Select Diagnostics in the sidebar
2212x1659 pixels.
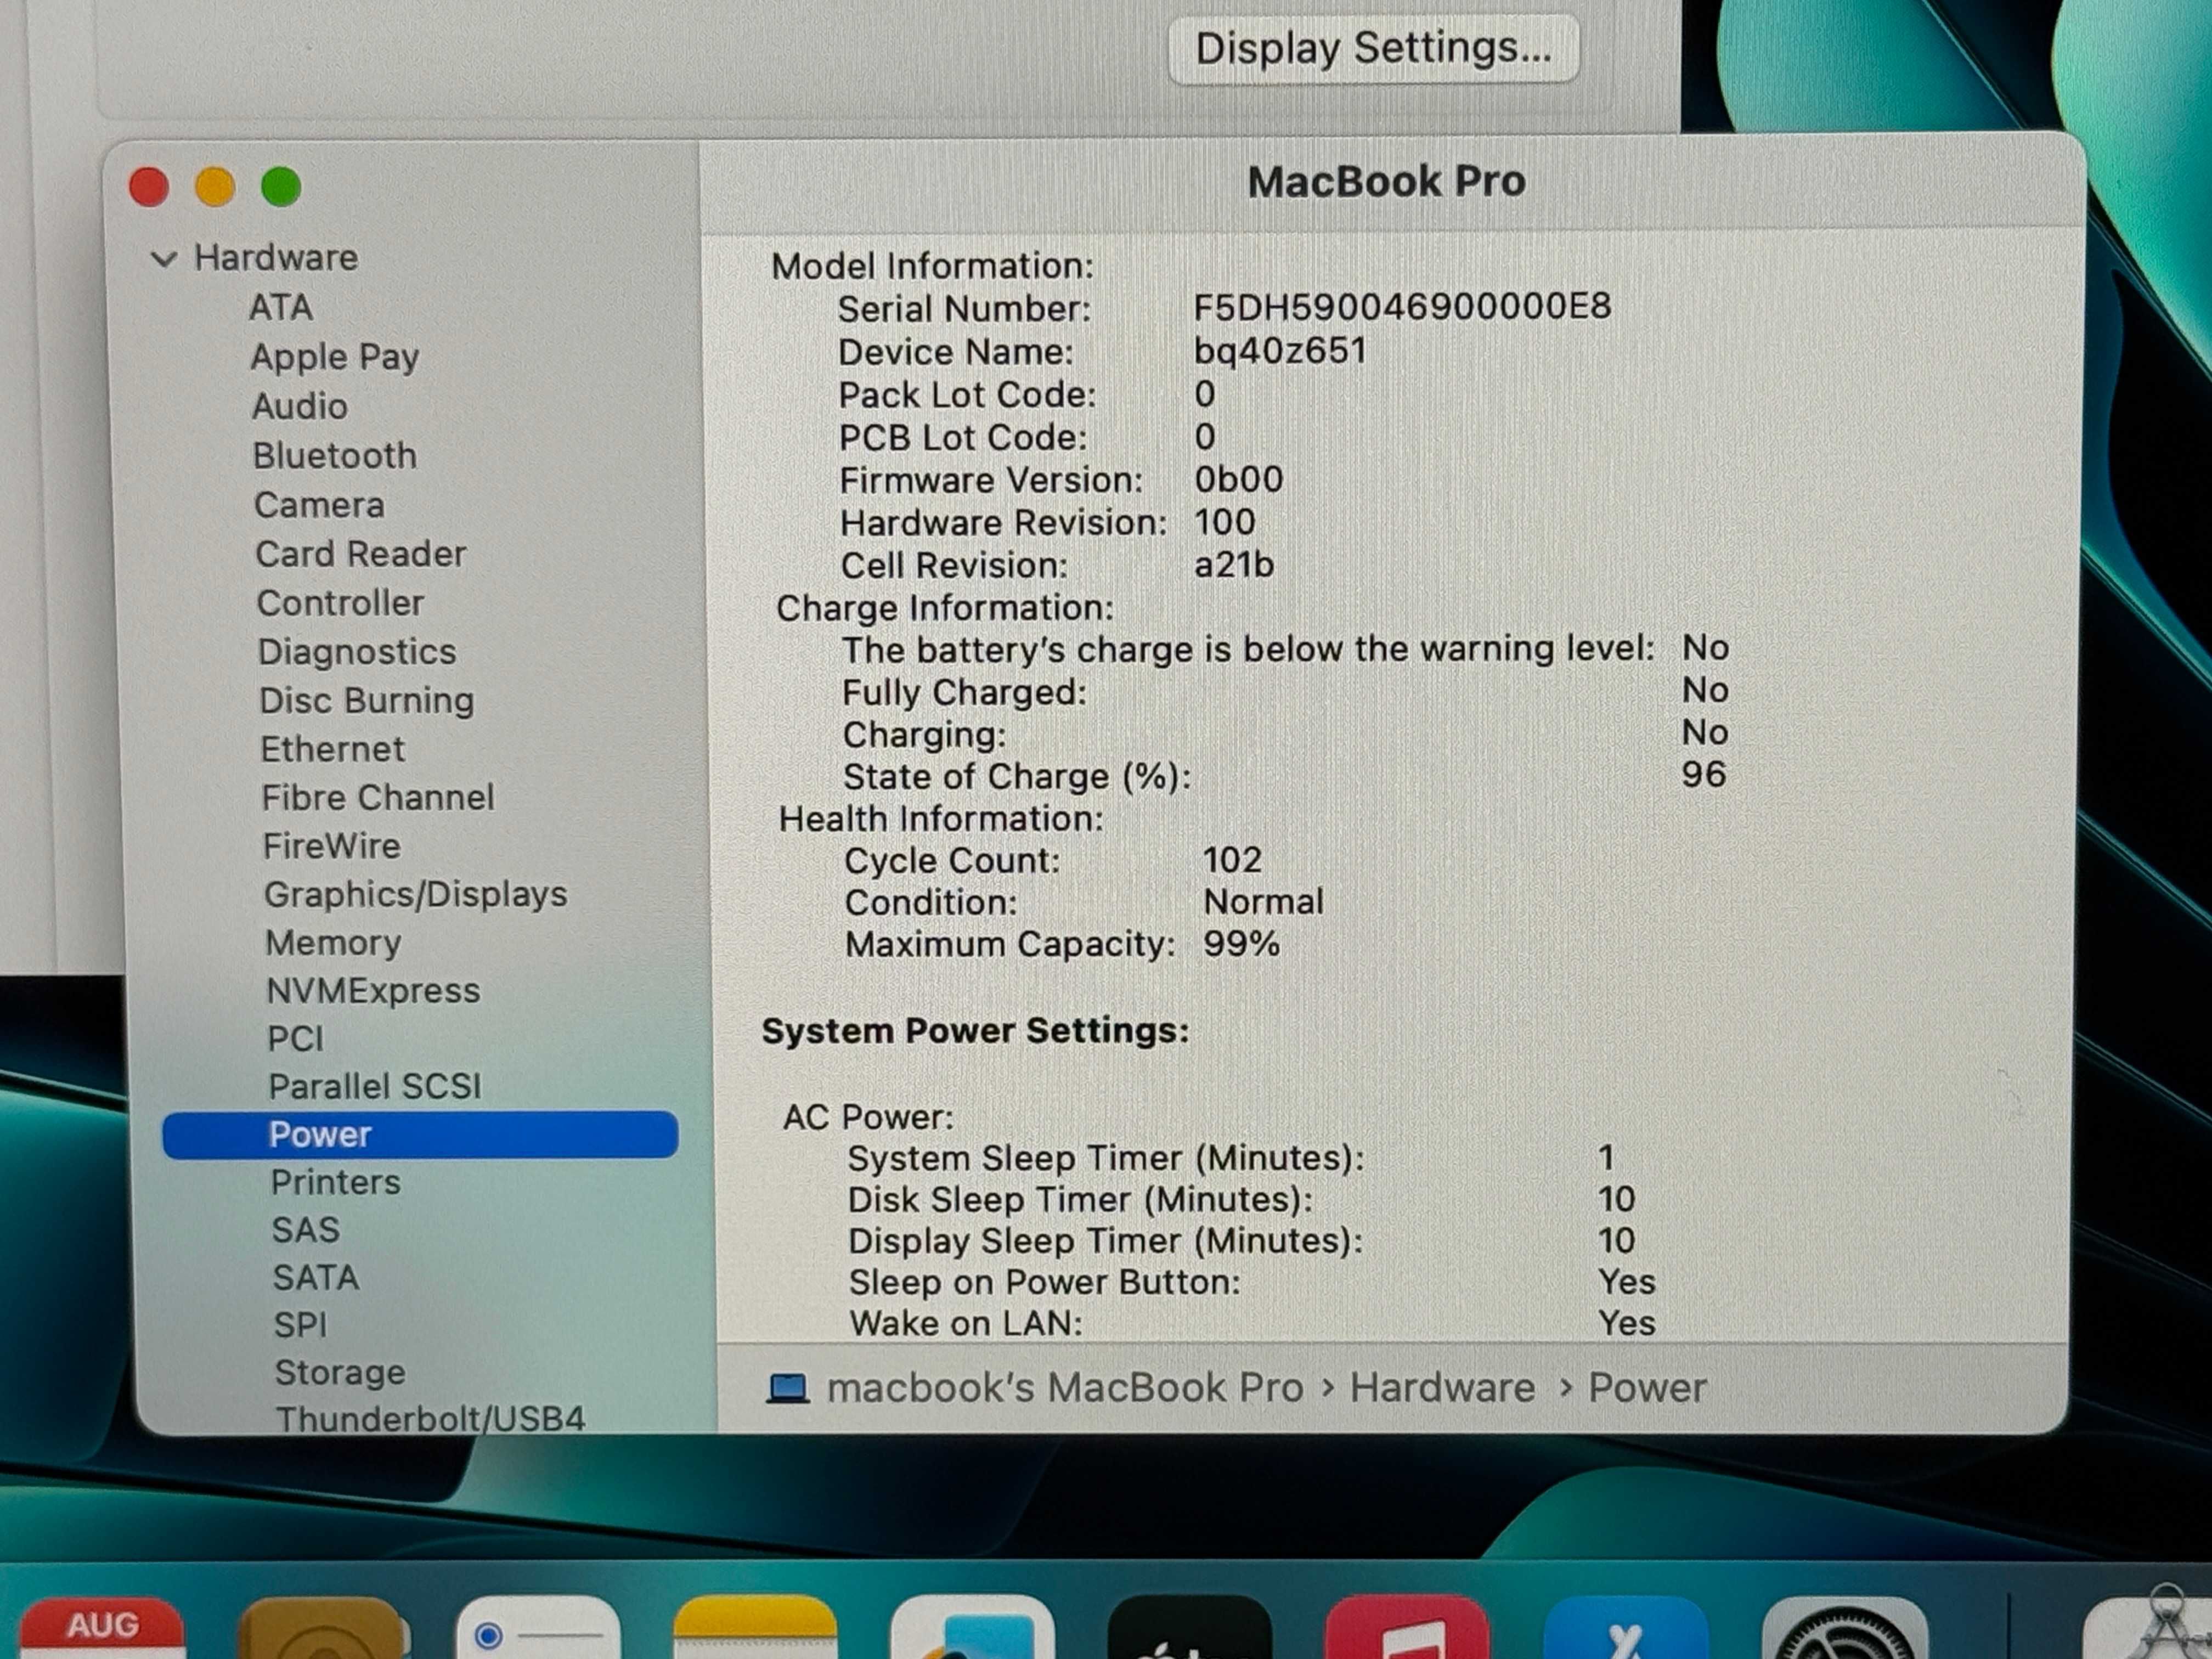point(357,652)
